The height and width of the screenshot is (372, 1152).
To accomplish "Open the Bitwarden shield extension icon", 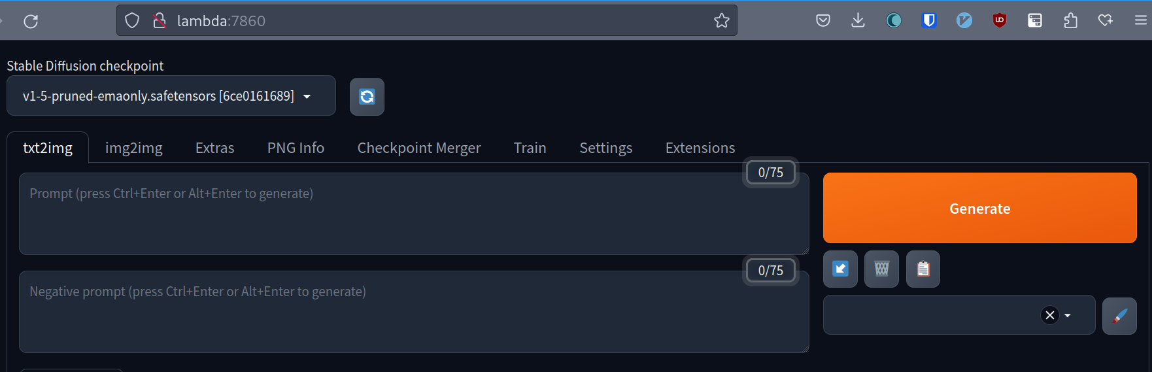I will point(929,20).
